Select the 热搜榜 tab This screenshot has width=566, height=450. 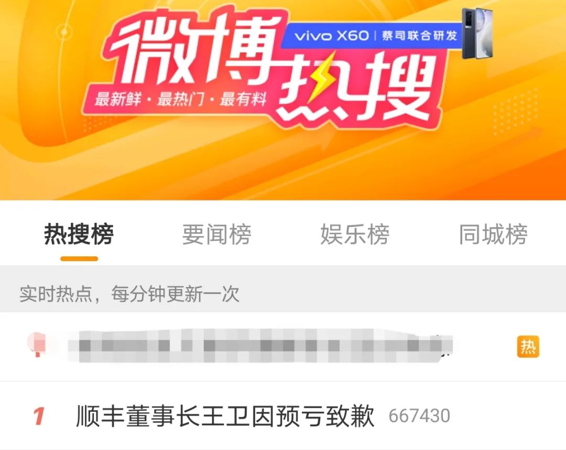[79, 234]
